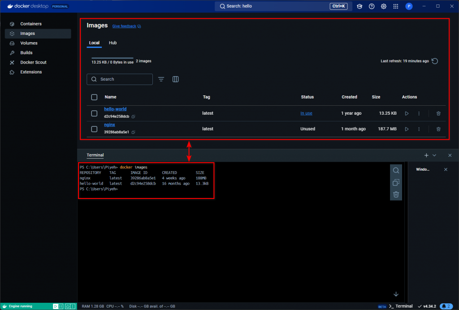
Task: Open the Docker Scout icon
Action: point(12,63)
